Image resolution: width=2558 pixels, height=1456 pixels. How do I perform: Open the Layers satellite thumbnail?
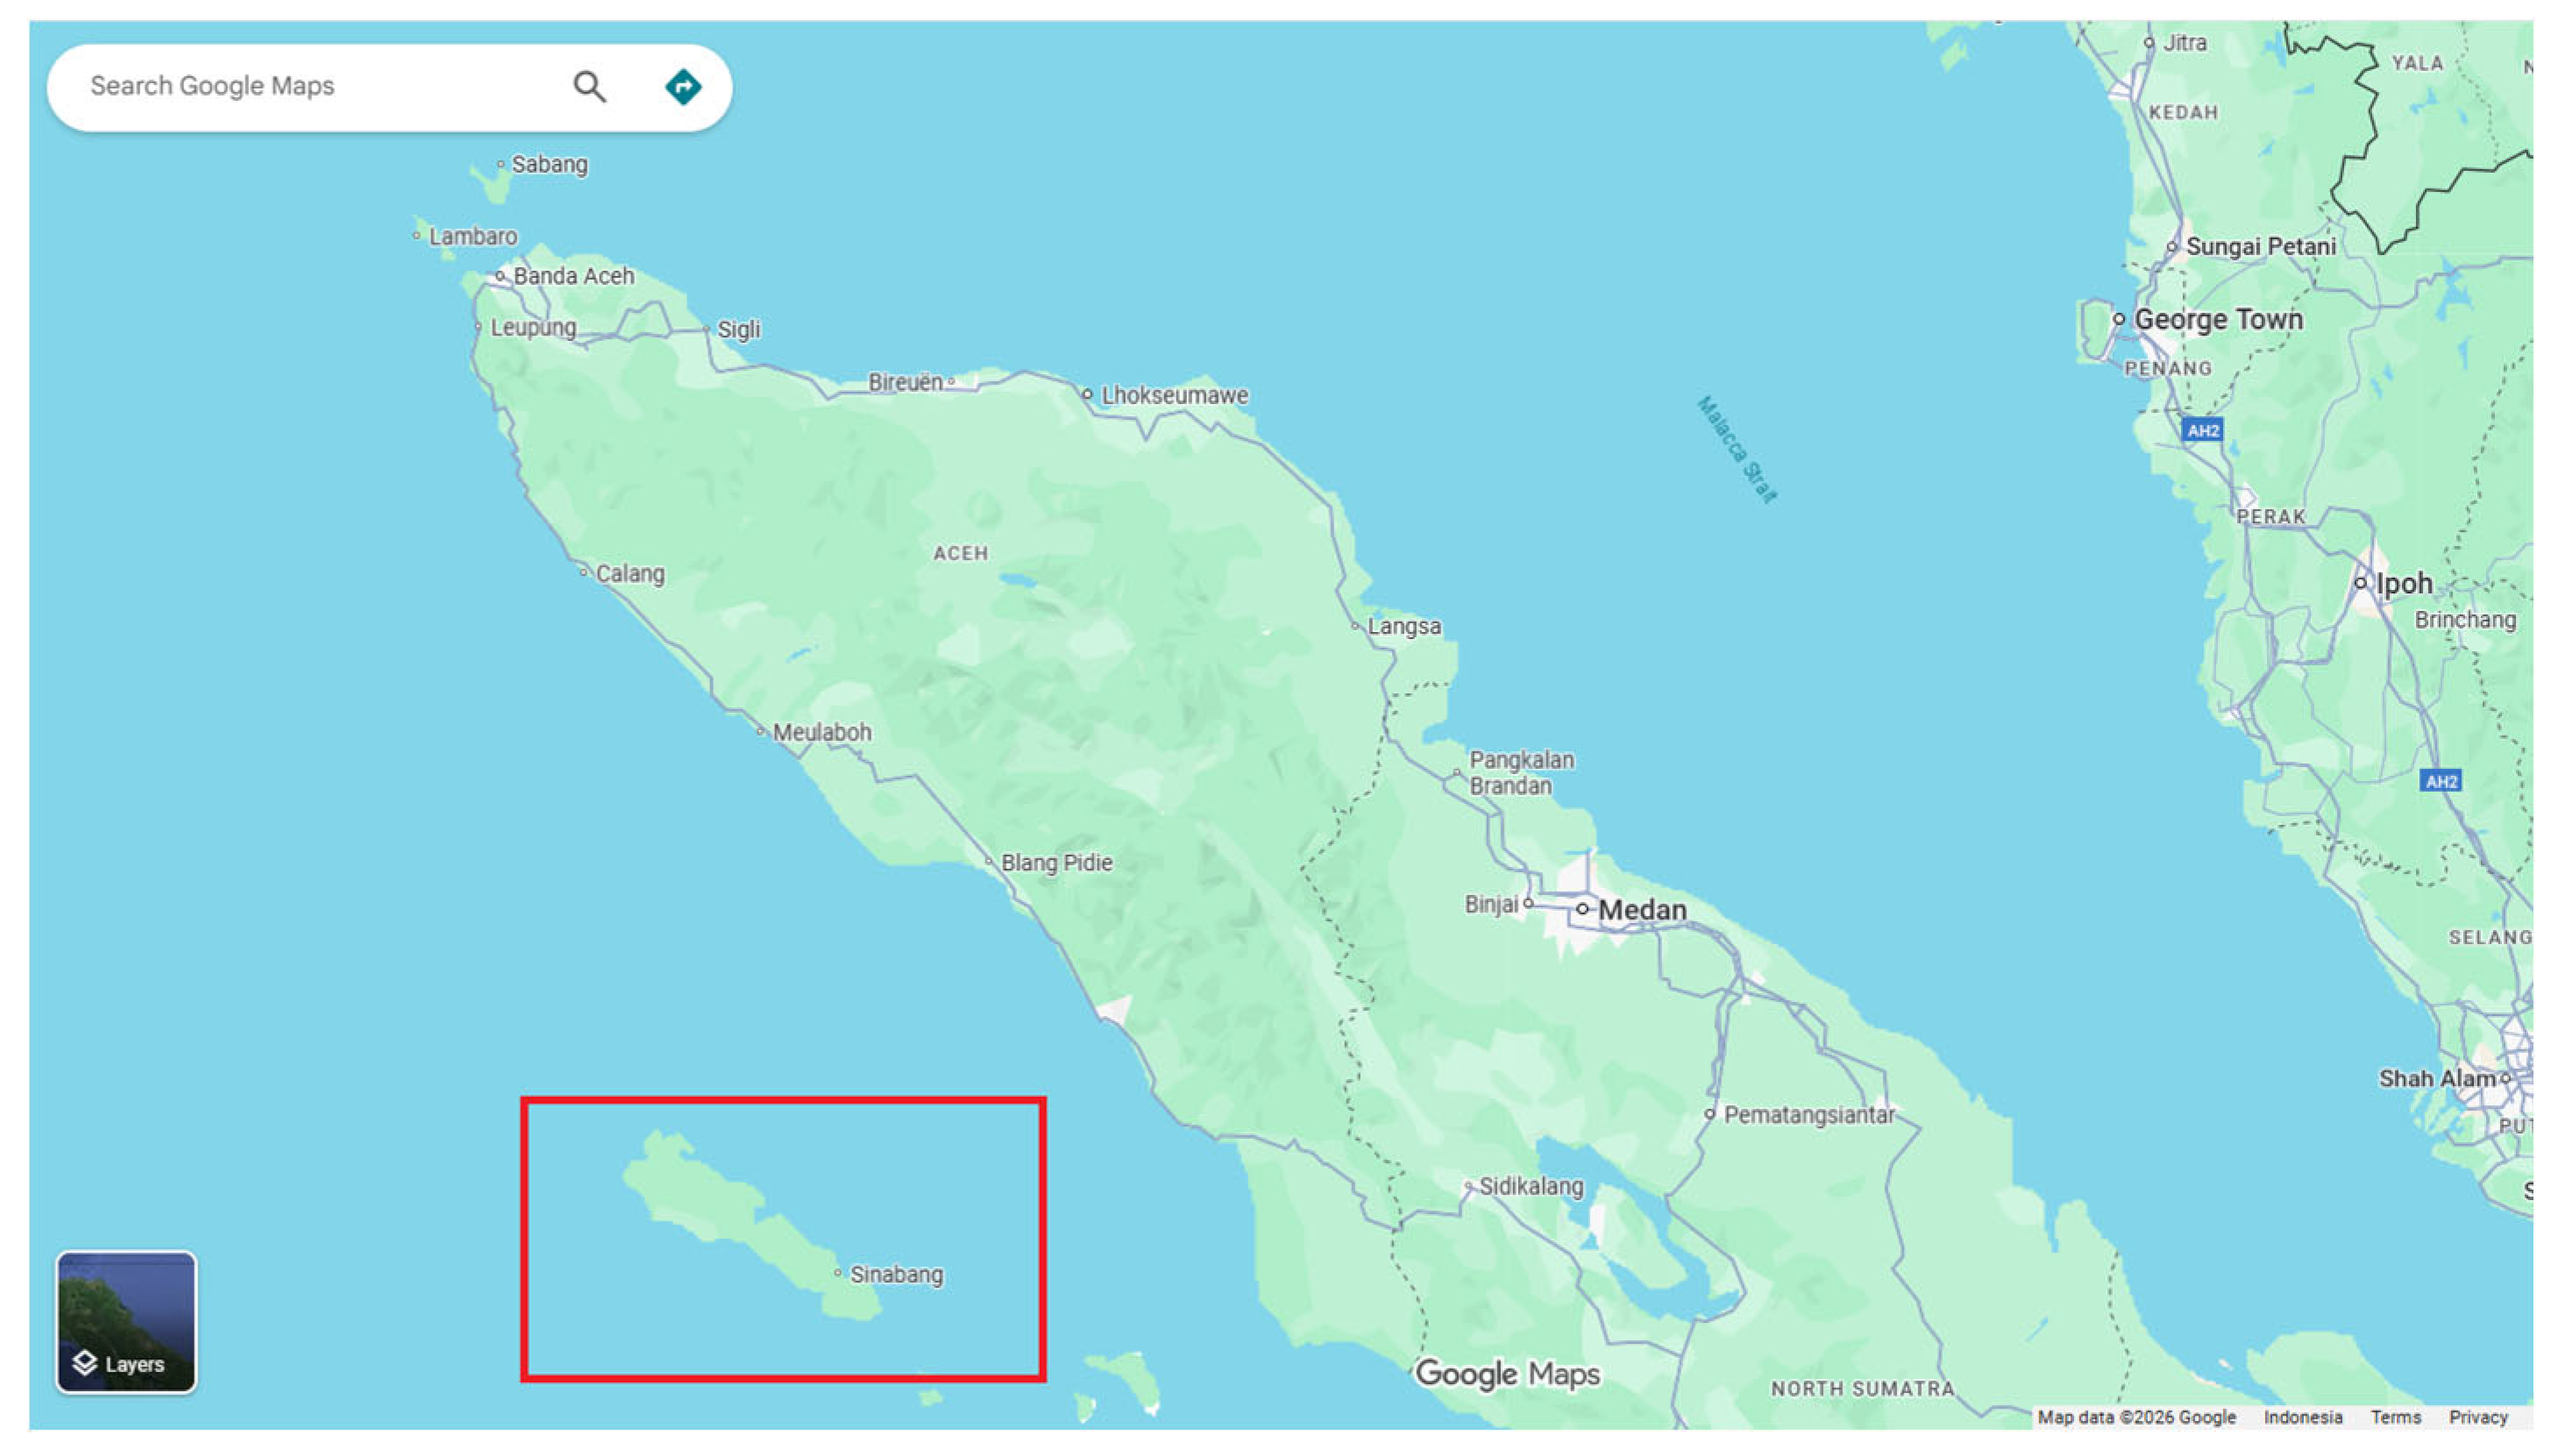126,1321
